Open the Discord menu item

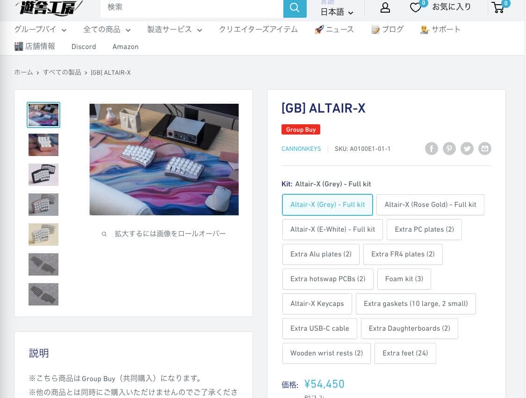84,47
